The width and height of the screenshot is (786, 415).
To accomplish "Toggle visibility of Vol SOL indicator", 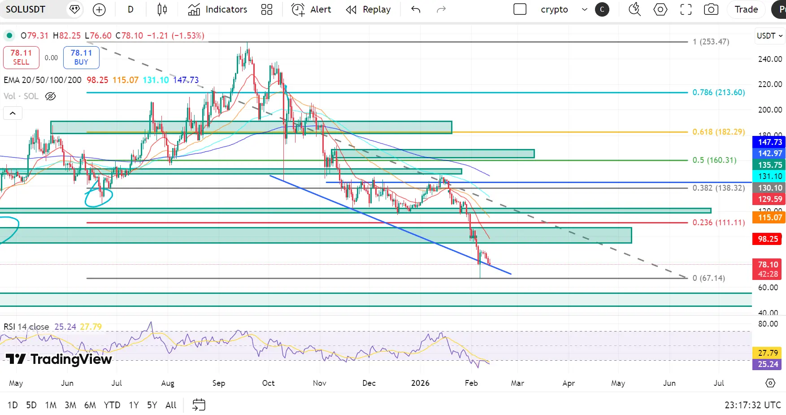I will 51,96.
